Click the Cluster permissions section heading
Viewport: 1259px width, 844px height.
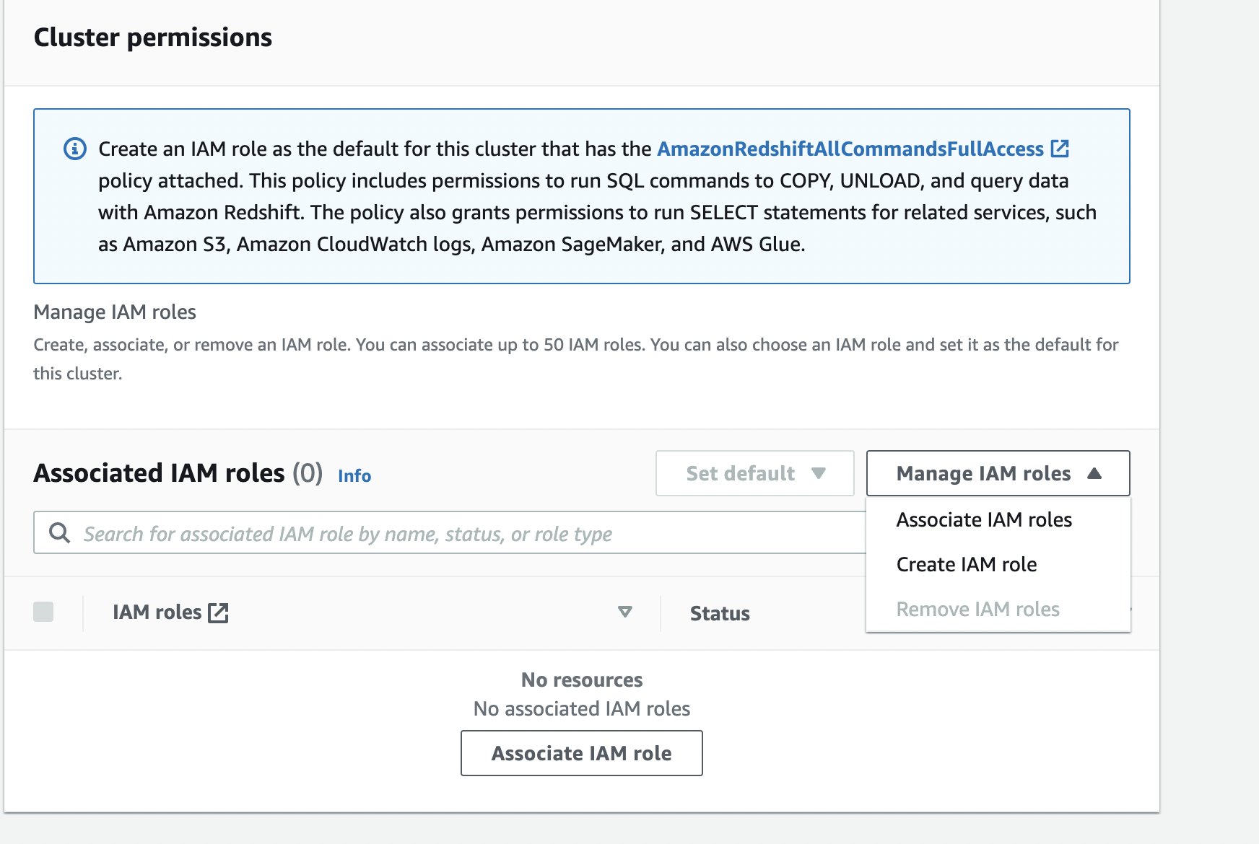click(153, 38)
